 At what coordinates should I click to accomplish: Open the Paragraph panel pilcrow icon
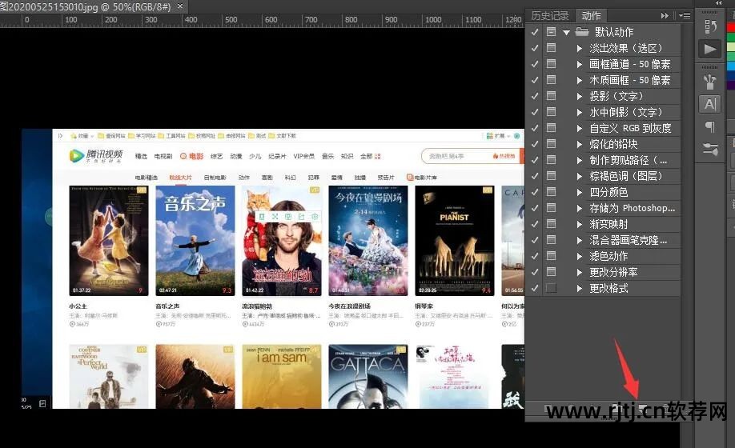point(710,126)
